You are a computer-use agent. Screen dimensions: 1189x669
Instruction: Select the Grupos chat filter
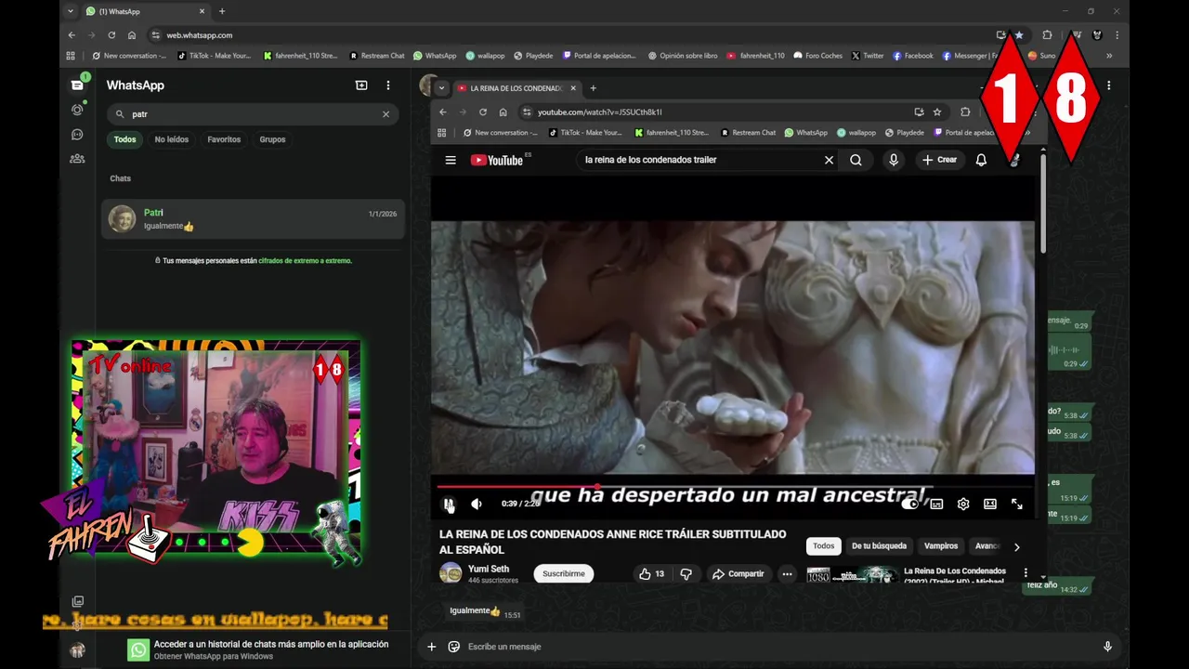coord(272,139)
